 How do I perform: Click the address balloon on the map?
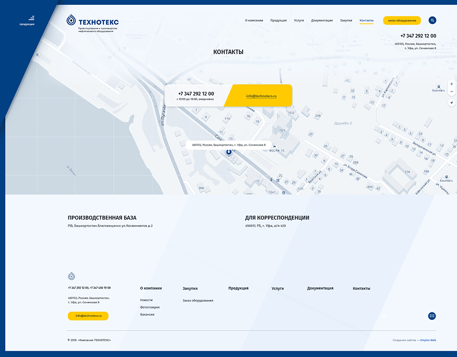[x=229, y=145]
